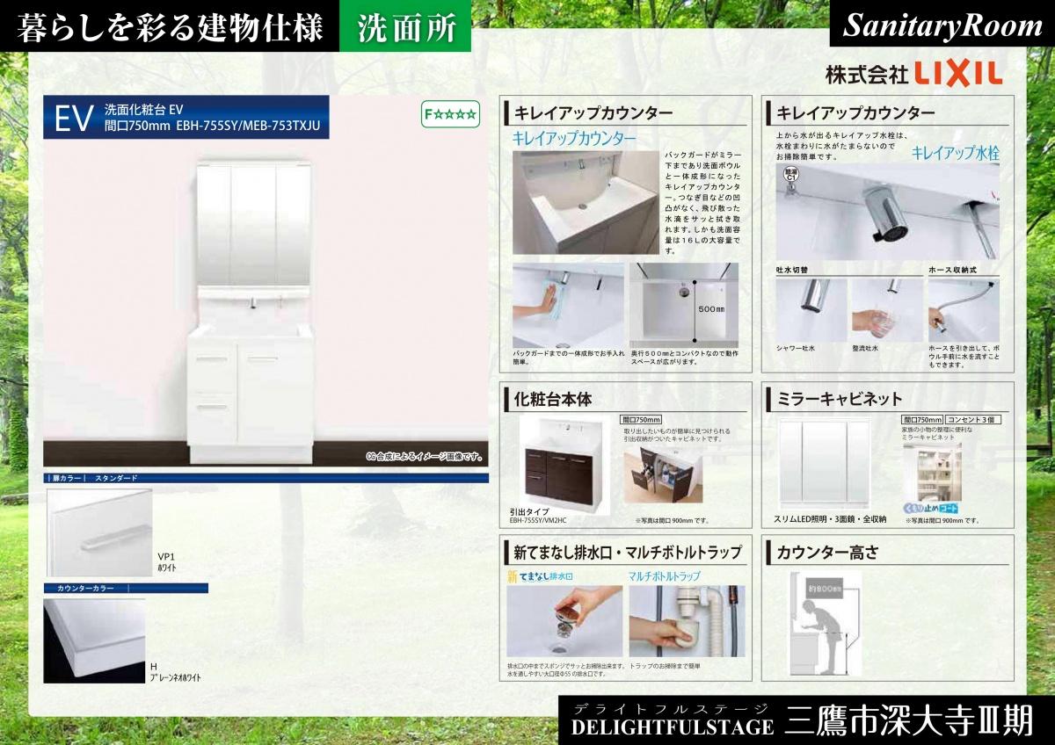The width and height of the screenshot is (1055, 745).
Task: Click 新てまなし排水口・マルチボトルトラップ section heading
Action: 628,553
